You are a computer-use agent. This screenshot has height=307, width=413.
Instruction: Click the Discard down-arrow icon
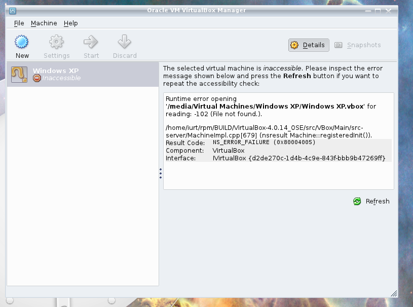click(x=124, y=42)
